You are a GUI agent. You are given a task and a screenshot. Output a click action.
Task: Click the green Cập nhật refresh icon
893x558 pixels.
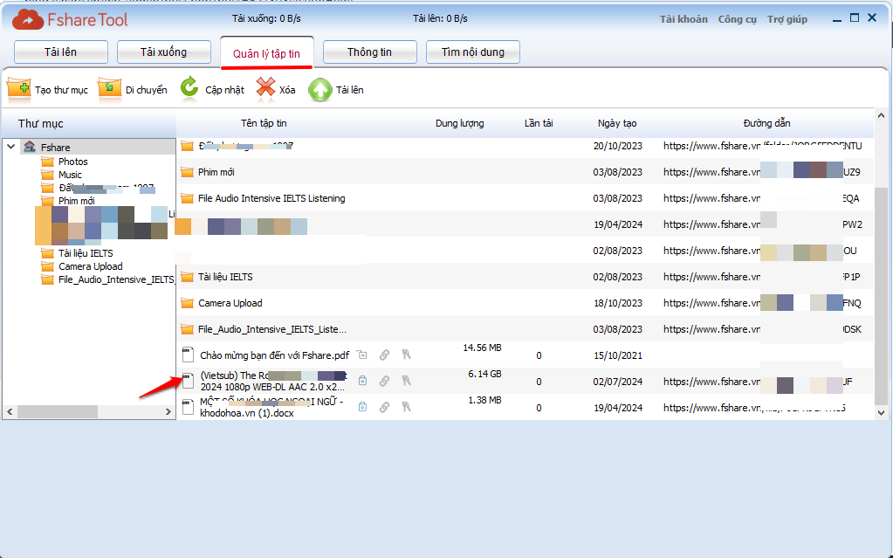coord(189,89)
